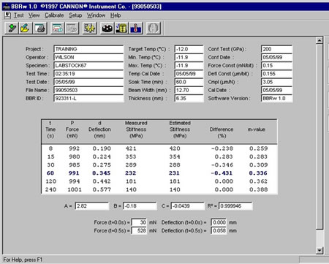The width and height of the screenshot is (329, 264).
Task: Open the Help menu
Action: pyautogui.click(x=116, y=15)
